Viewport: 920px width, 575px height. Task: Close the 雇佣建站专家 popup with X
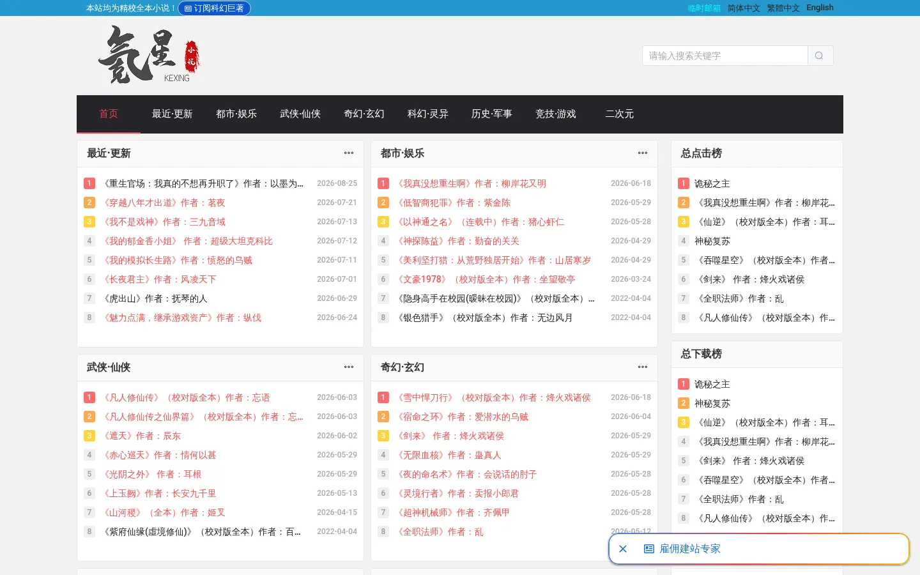pyautogui.click(x=623, y=549)
